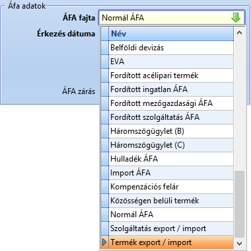Choose Import ÁFA in the dropdown

171,173
